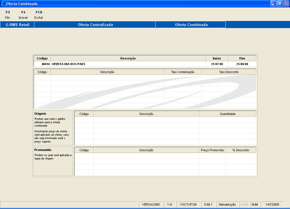Click first Quantidade cell in Origem grid

[x=228, y=119]
